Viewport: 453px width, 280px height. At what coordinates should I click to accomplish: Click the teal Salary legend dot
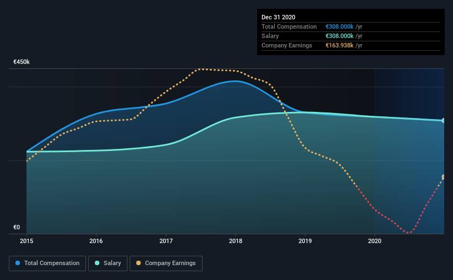coord(97,263)
